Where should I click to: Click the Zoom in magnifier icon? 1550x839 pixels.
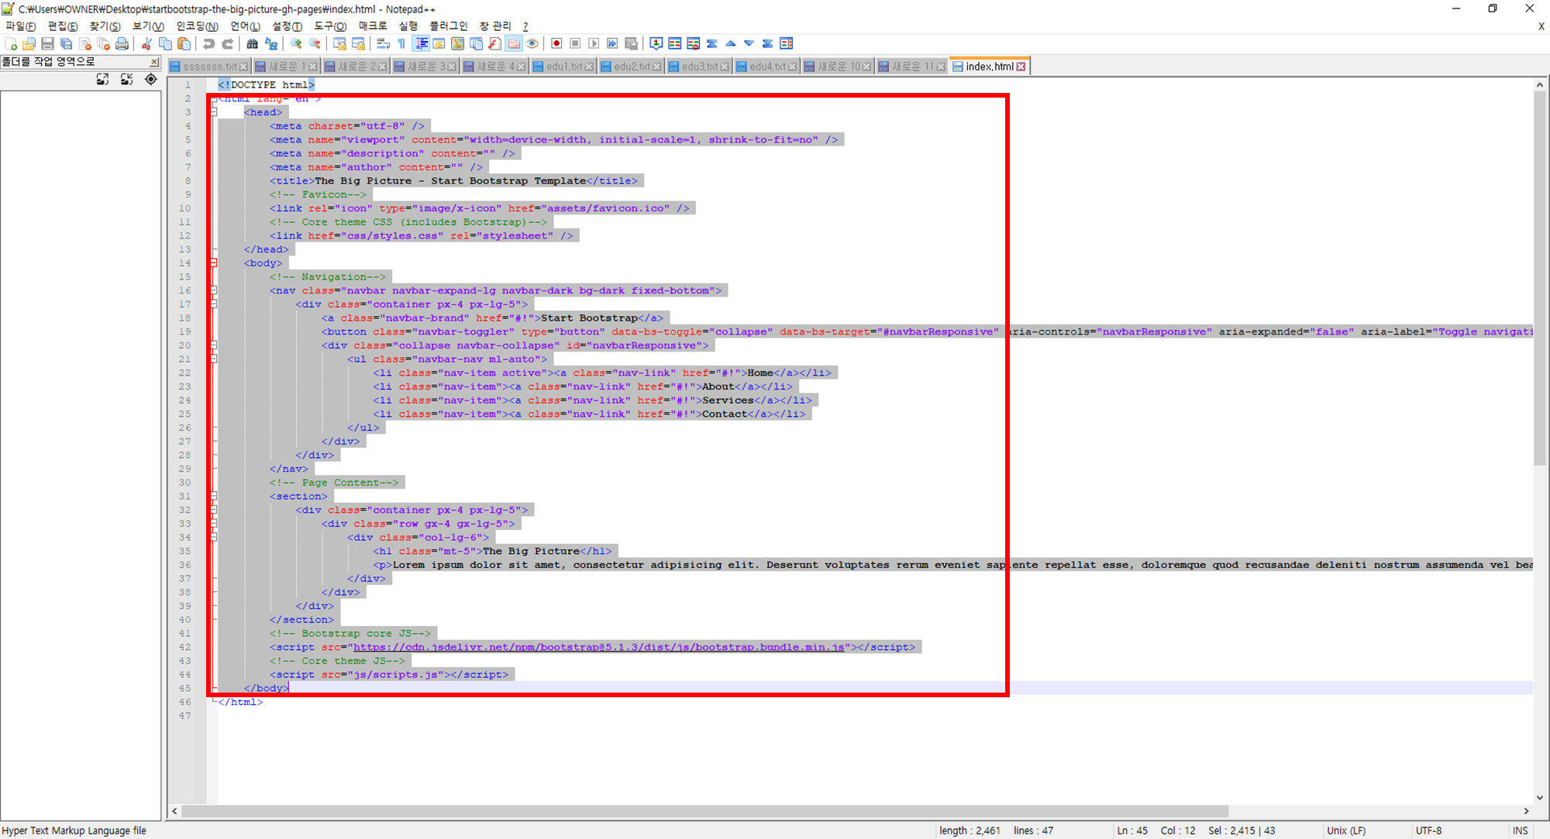click(x=296, y=44)
